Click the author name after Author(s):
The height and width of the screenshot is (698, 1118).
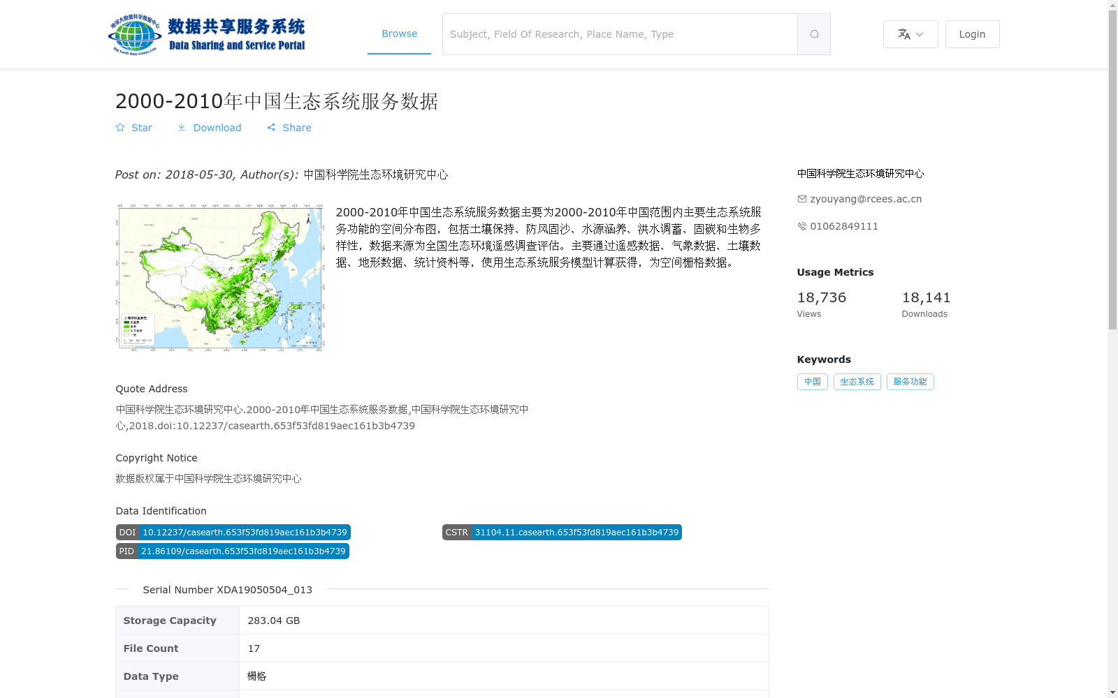pos(376,174)
